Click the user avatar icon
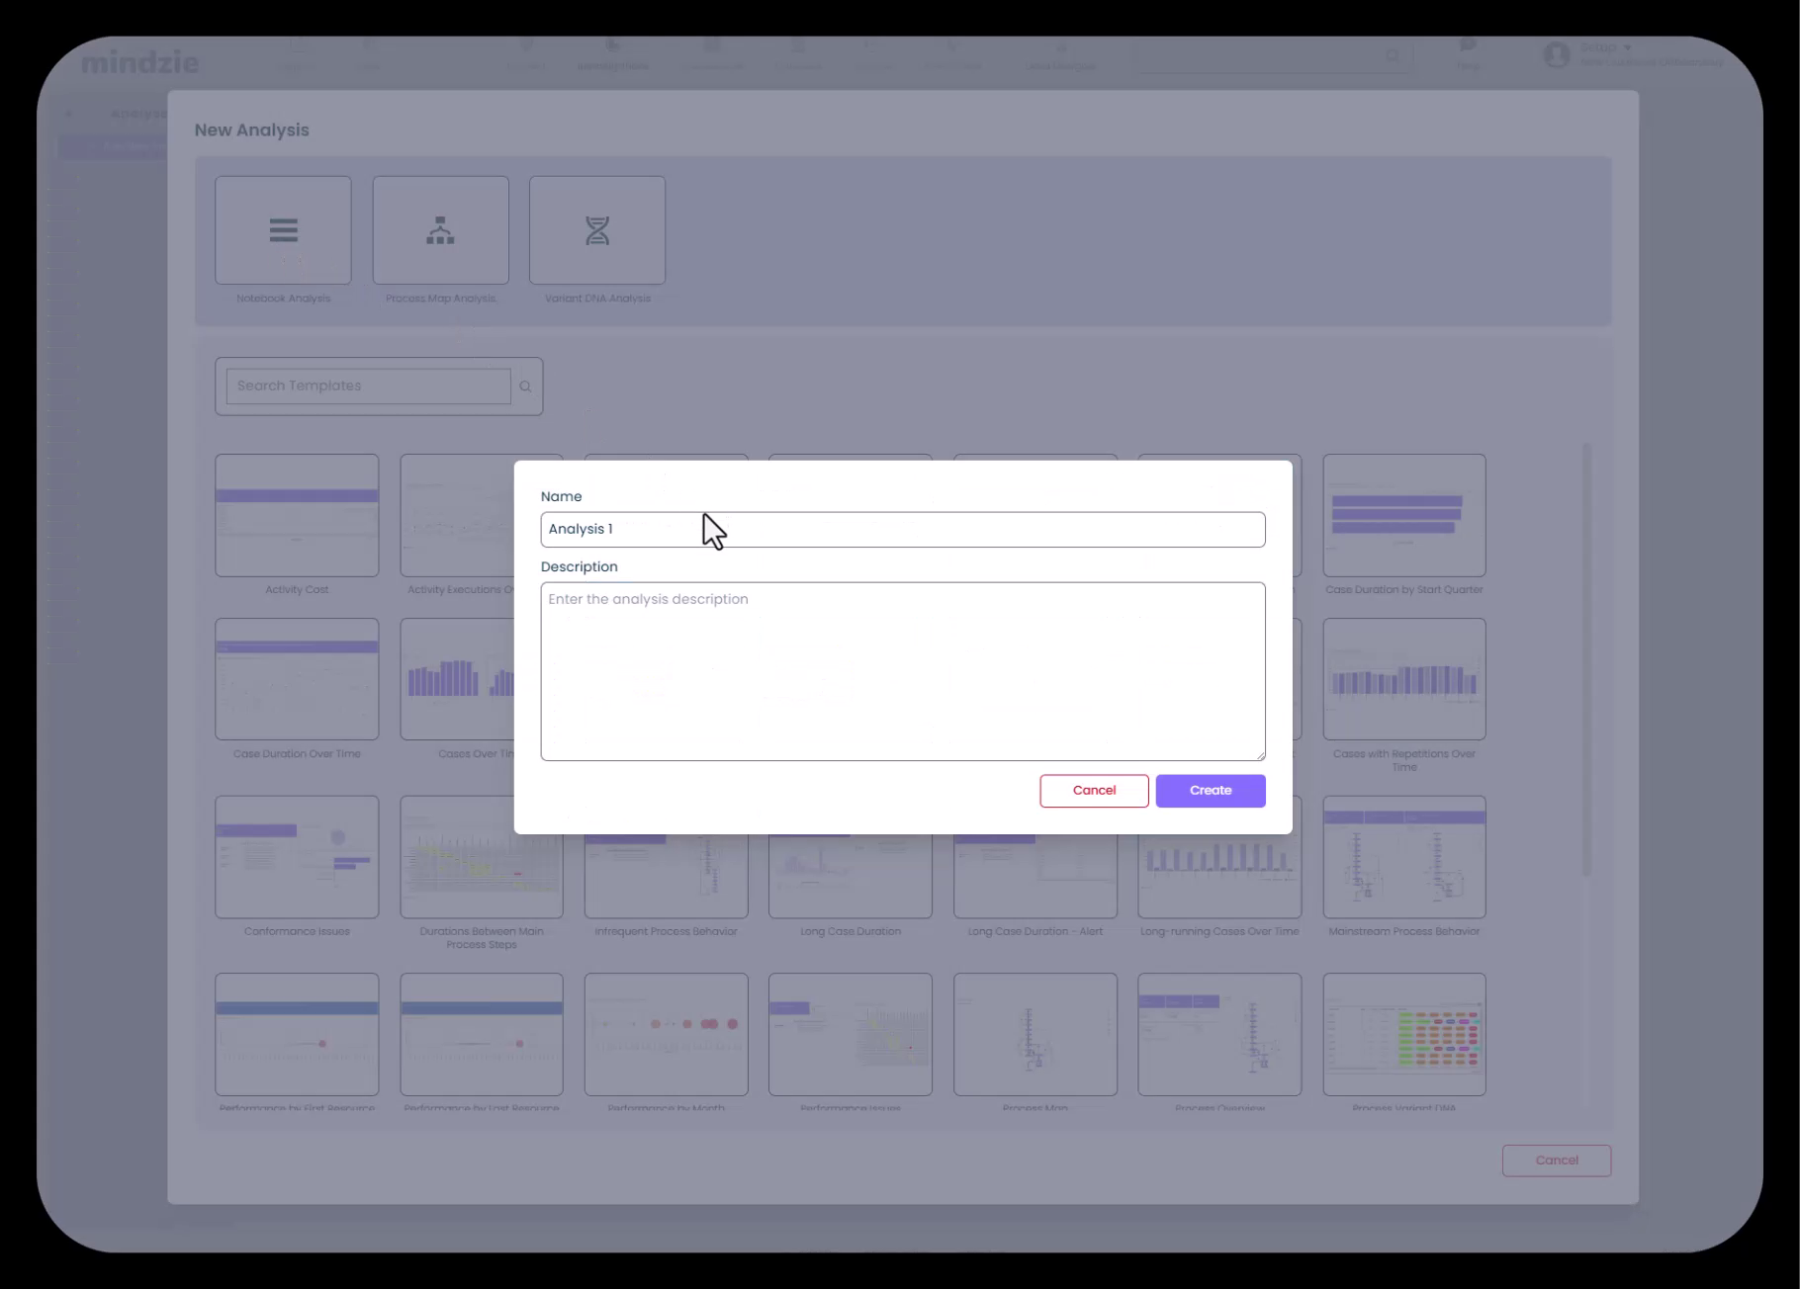1800x1289 pixels. click(1557, 55)
